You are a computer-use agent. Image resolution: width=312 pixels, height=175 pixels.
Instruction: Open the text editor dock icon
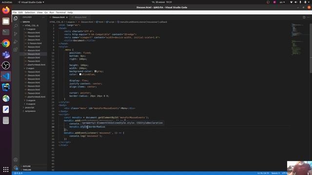(x=6, y=109)
